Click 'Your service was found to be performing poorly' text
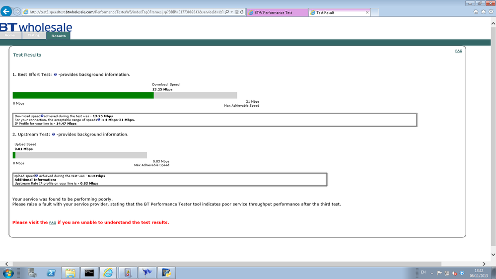The width and height of the screenshot is (496, 279). tap(63, 199)
